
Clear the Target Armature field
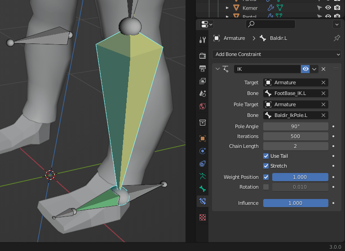pos(323,82)
